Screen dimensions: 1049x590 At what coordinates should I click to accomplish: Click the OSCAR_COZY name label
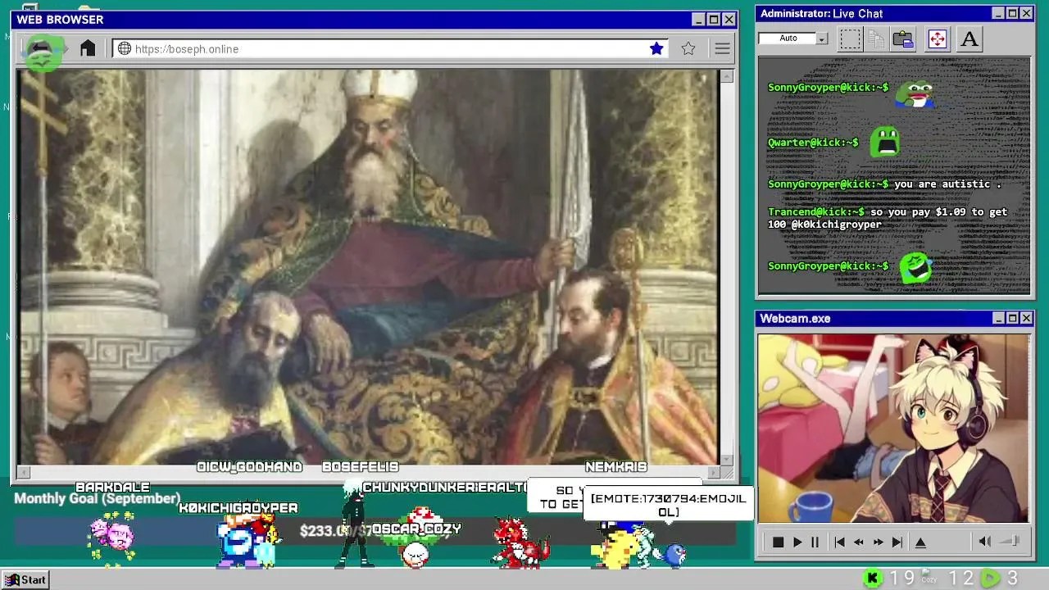point(416,529)
